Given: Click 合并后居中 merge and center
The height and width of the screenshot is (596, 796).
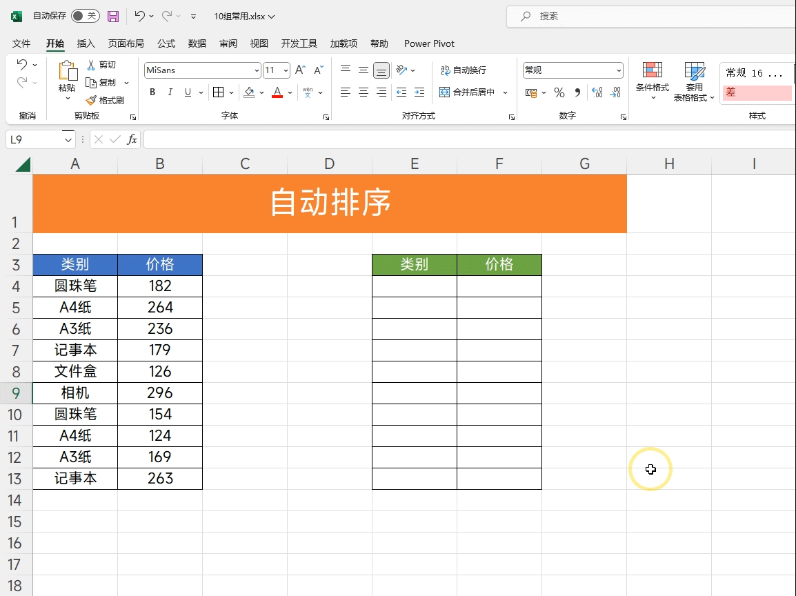Looking at the screenshot, I should (470, 92).
